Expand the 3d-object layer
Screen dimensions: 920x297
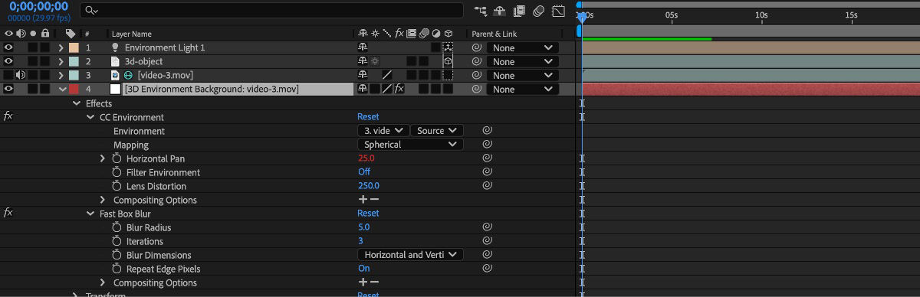[61, 61]
